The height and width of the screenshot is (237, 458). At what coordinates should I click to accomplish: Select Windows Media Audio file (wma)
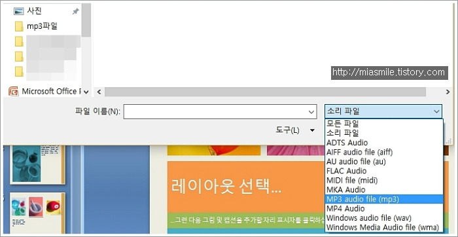pos(384,227)
